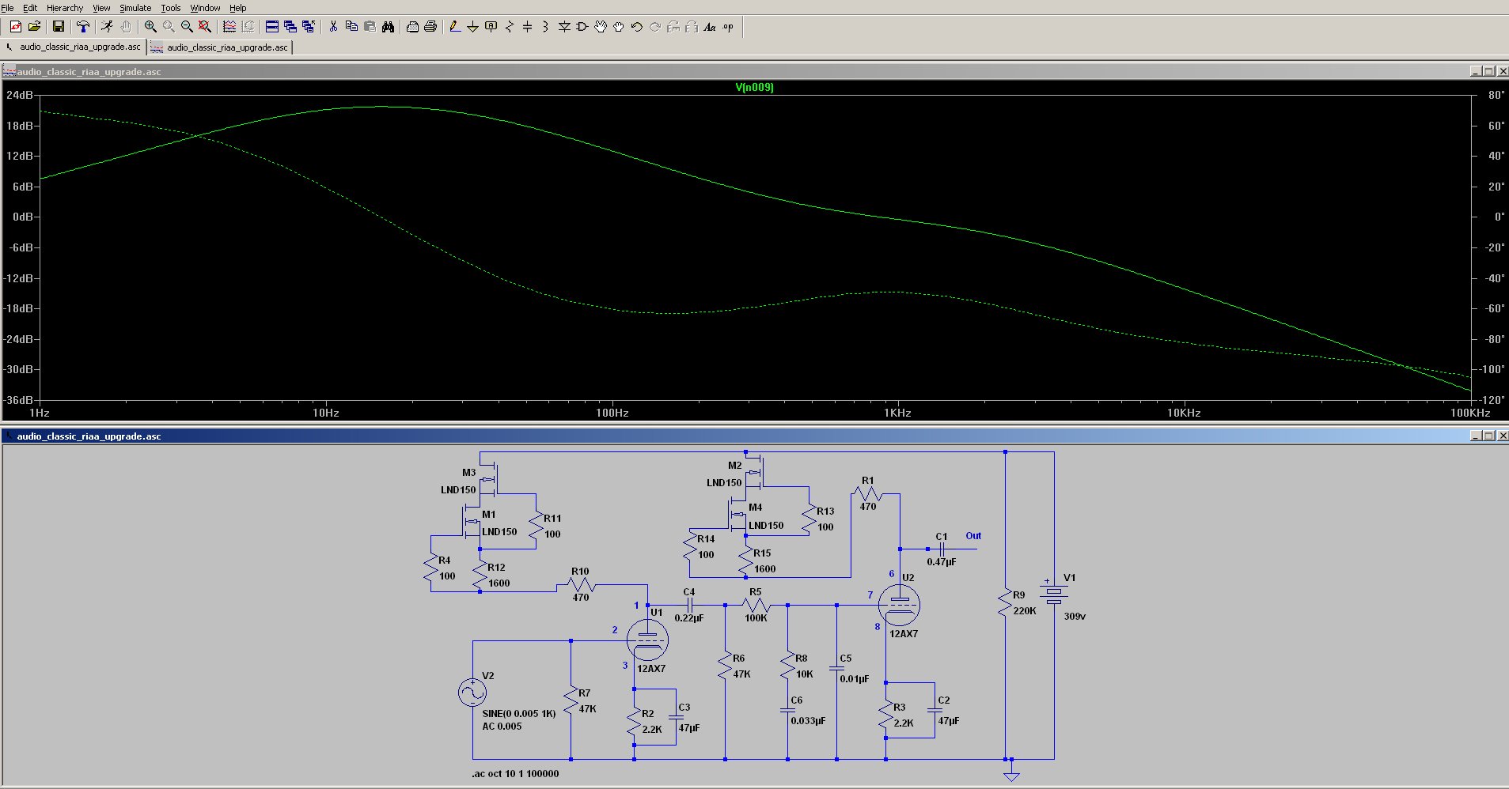The image size is (1509, 789).
Task: Cascade windows toolbar icon
Action: coord(290,27)
